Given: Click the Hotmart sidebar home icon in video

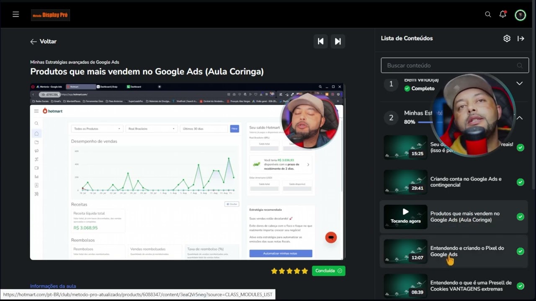Looking at the screenshot, I should (x=36, y=133).
